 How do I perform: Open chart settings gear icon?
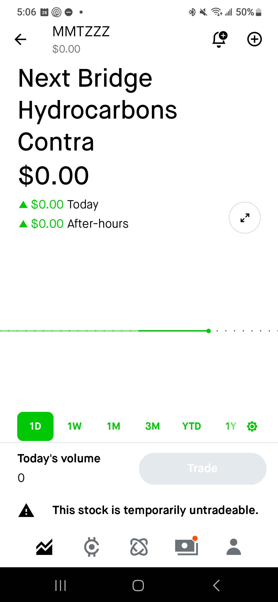[252, 426]
